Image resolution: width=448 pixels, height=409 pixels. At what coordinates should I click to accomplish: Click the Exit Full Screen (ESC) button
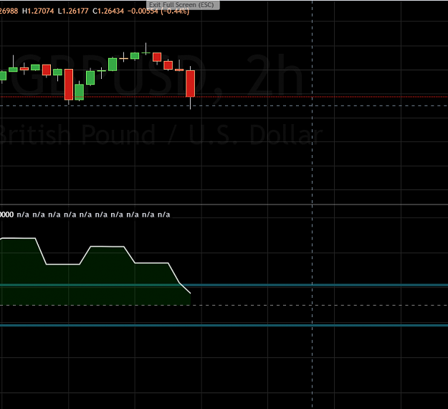tap(183, 5)
